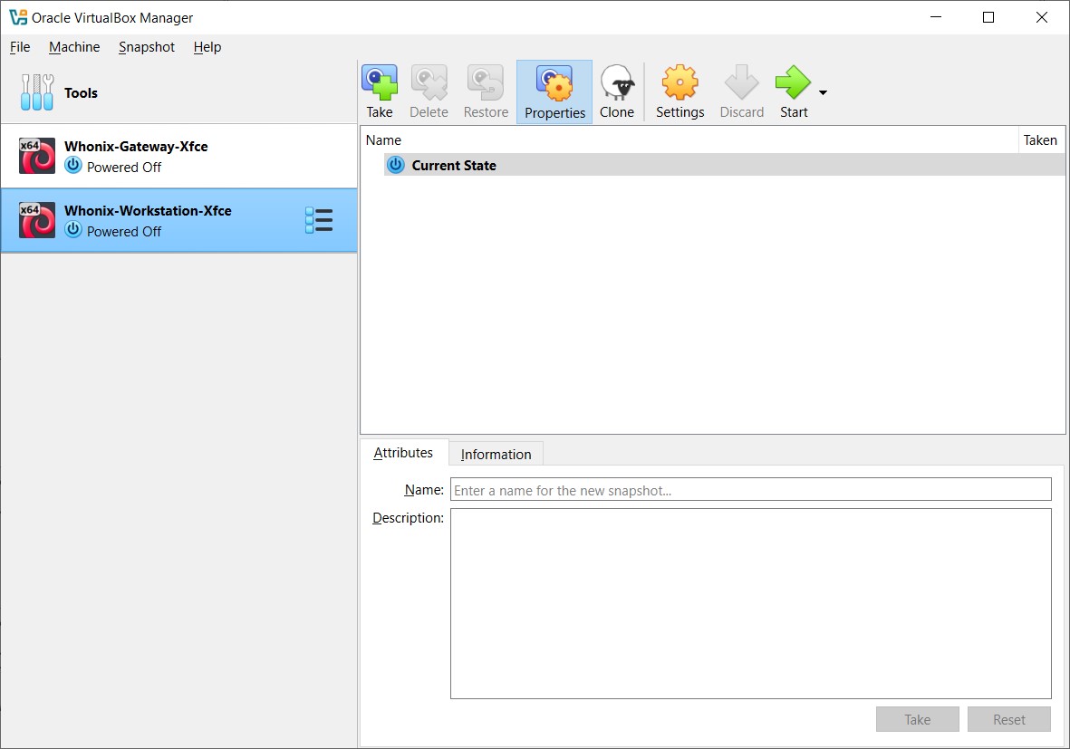Toggle the snapshot Properties pane icon

click(554, 83)
